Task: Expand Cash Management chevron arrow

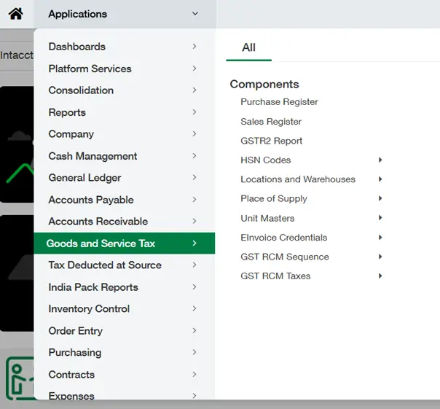Action: click(x=195, y=156)
